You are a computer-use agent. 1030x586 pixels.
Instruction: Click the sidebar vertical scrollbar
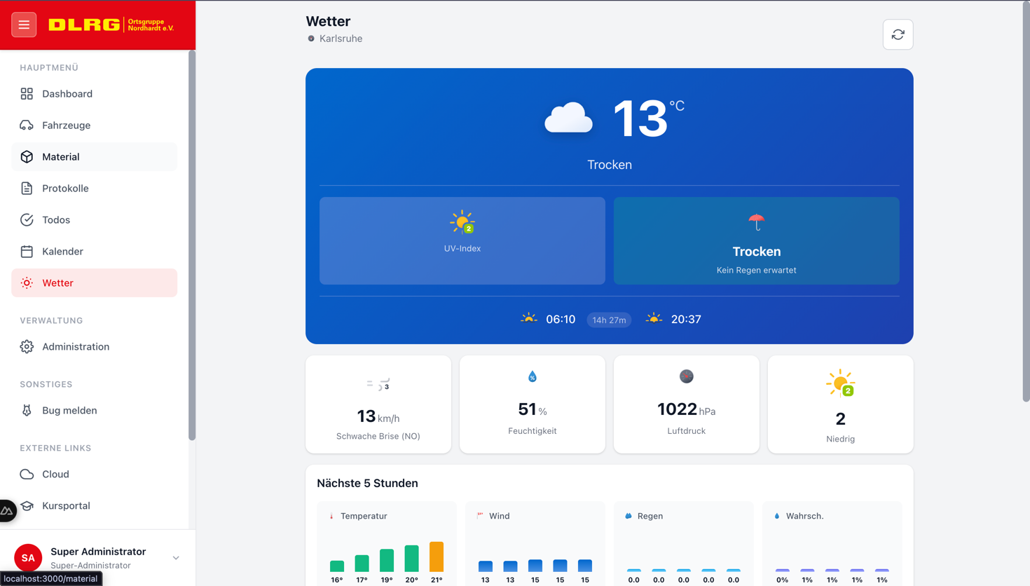click(192, 245)
